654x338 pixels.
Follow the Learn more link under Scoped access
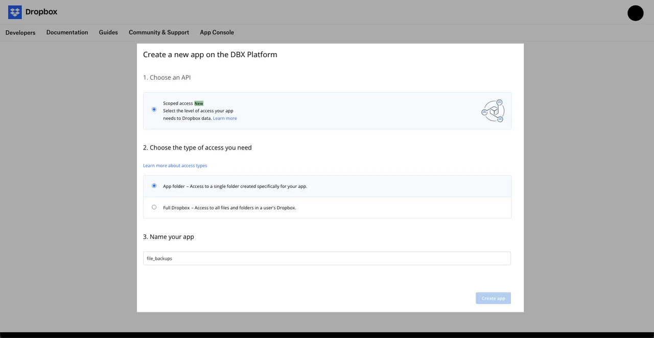(225, 118)
